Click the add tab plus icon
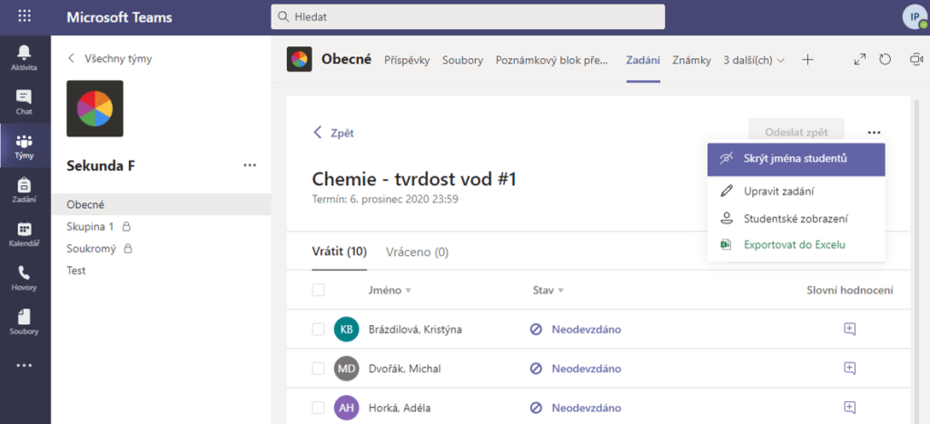This screenshot has height=424, width=930. point(807,60)
